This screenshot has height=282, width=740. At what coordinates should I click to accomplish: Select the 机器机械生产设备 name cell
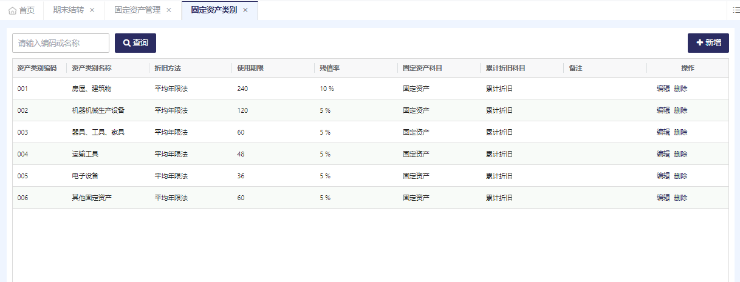click(x=98, y=110)
